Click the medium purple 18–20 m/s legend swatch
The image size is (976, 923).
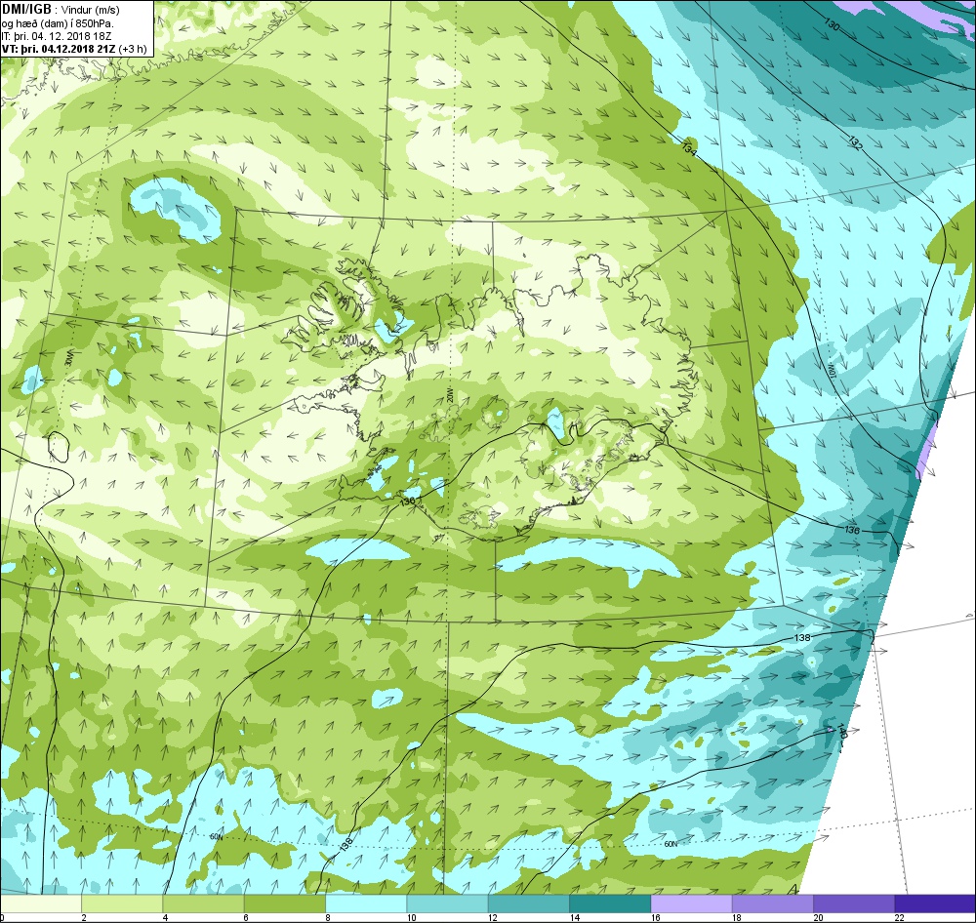point(772,903)
